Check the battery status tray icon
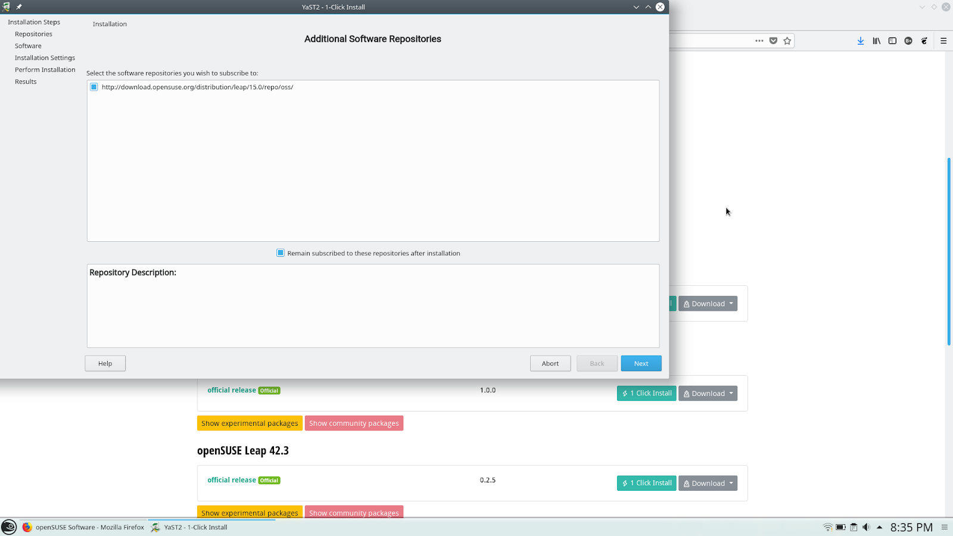 click(x=841, y=527)
